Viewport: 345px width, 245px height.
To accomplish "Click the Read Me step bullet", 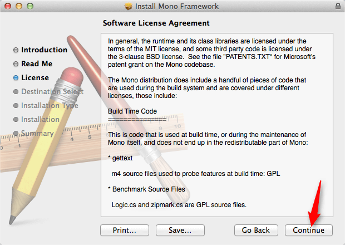I will pyautogui.click(x=16, y=64).
